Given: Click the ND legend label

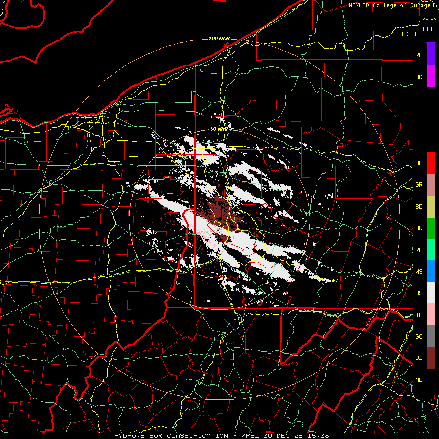Looking at the screenshot, I should point(419,380).
